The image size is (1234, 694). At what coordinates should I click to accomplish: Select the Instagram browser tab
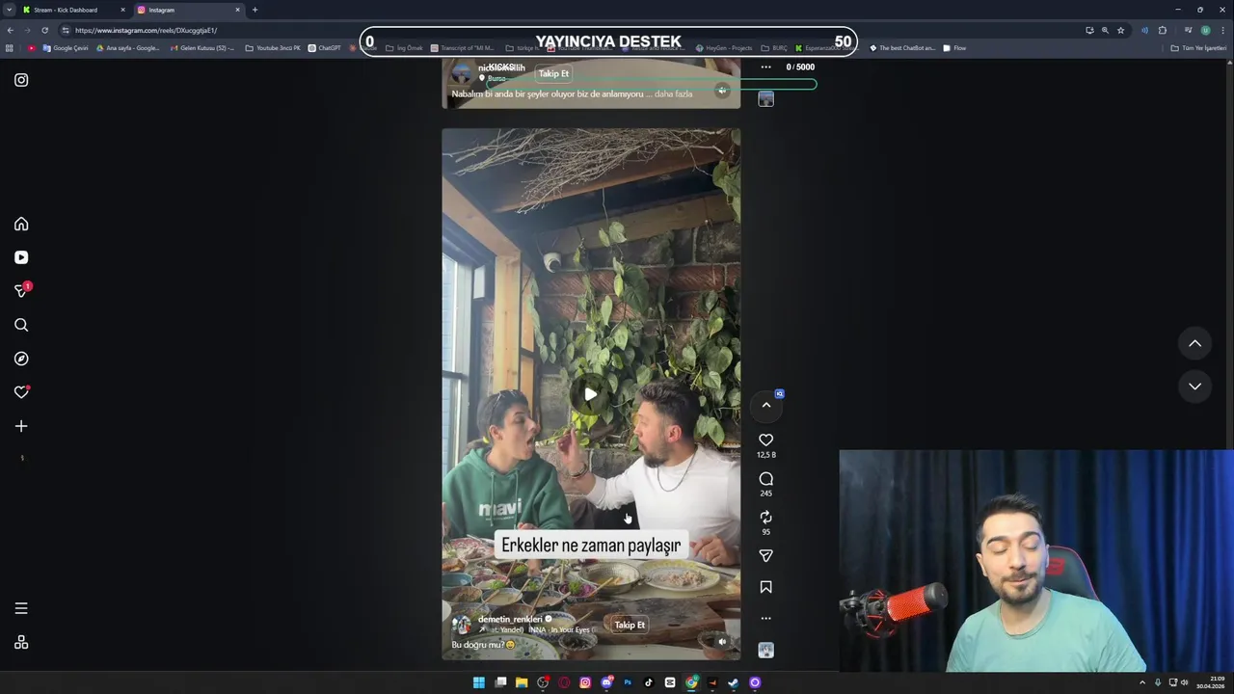(188, 10)
